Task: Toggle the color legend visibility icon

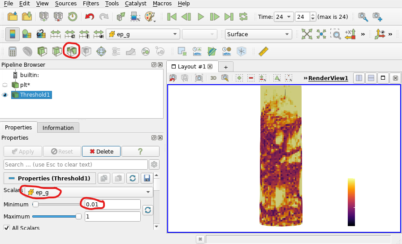Action: (13, 34)
